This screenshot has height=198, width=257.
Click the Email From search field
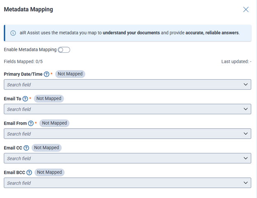click(127, 134)
